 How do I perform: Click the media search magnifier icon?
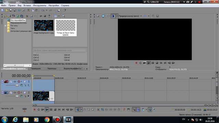pos(63,16)
